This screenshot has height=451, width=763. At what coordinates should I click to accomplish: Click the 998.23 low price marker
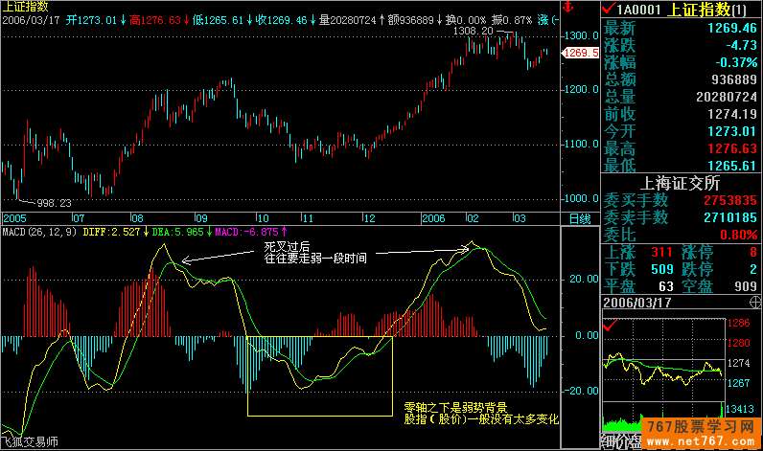point(53,203)
